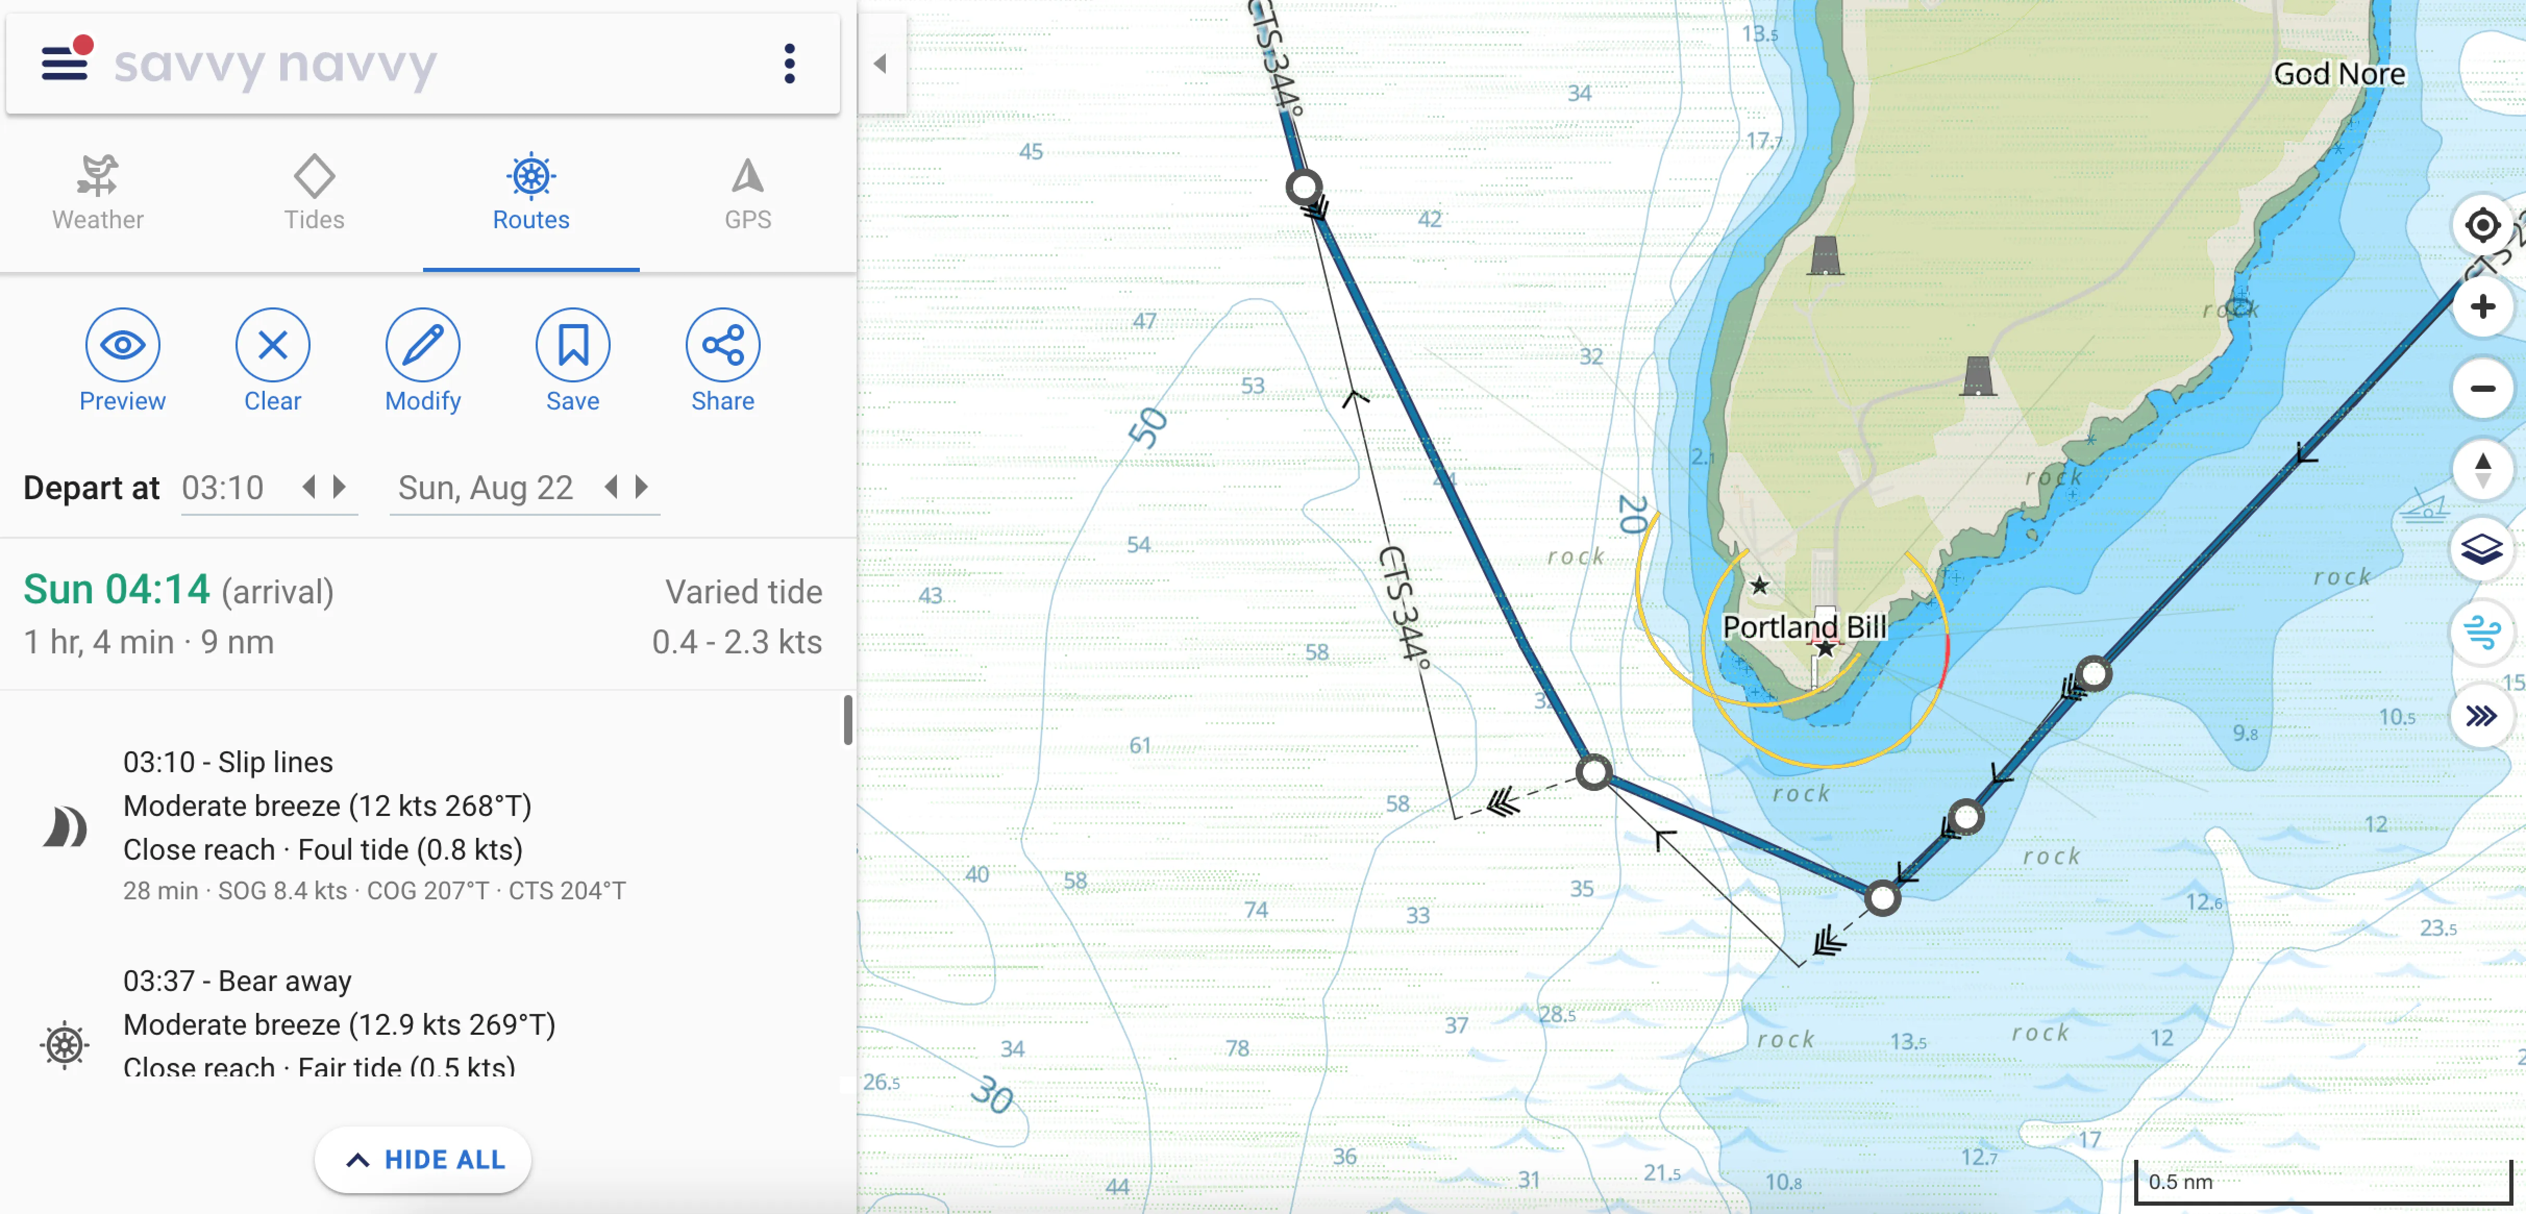This screenshot has height=1214, width=2526.
Task: Click the route panel scrollbar
Action: coord(848,721)
